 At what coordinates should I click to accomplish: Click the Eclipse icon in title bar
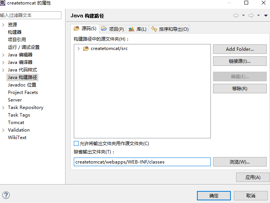(2, 3)
